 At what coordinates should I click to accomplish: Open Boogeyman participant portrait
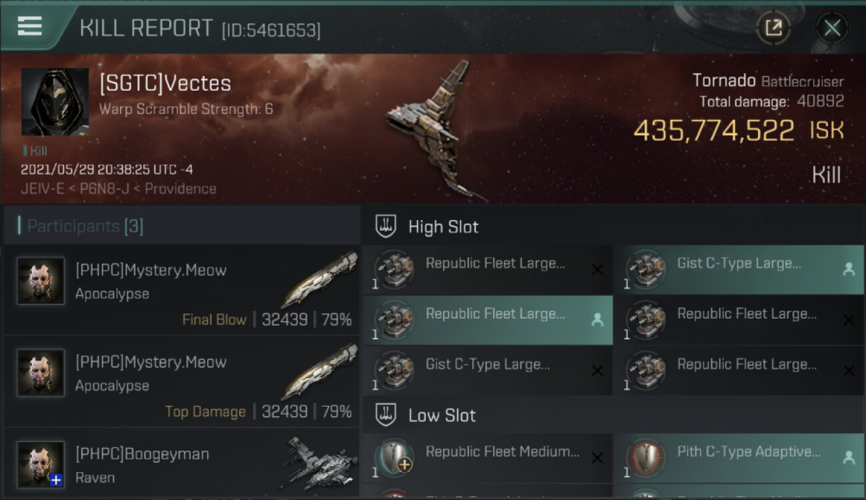(41, 464)
